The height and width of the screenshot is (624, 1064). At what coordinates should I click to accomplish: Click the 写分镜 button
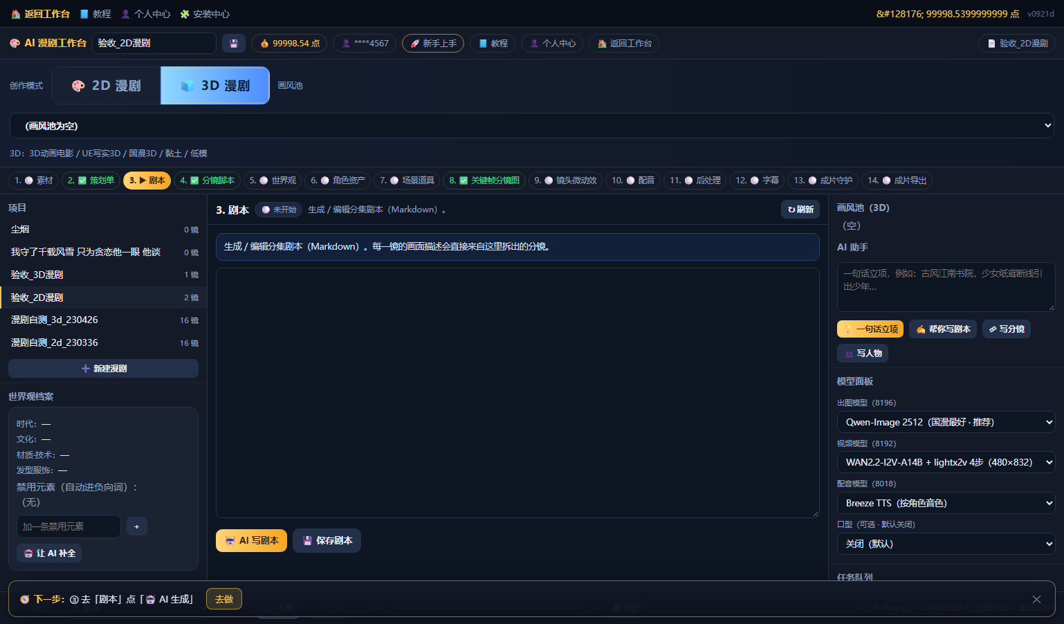point(1007,329)
